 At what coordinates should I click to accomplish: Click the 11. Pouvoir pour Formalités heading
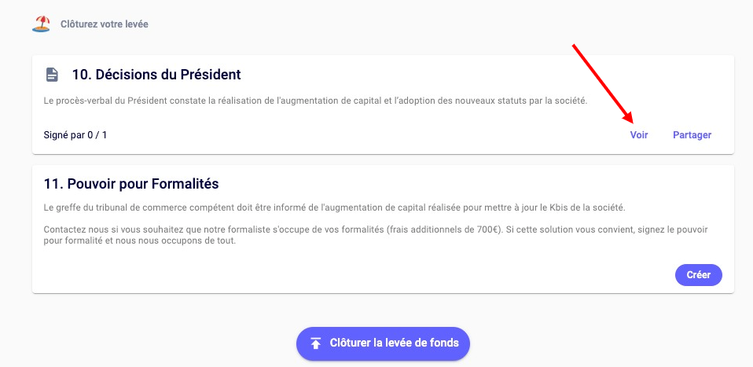click(131, 184)
